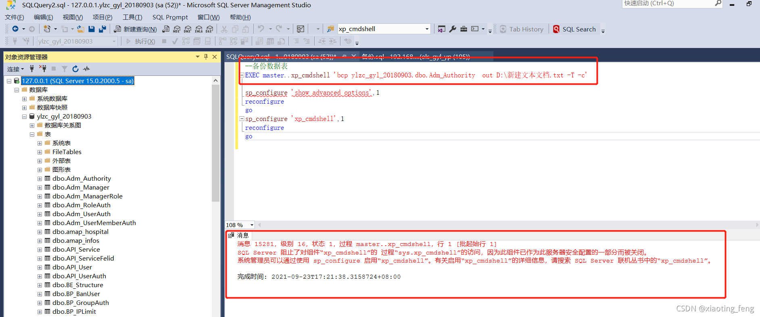
Task: Click the DAX query icon
Action: [x=209, y=29]
